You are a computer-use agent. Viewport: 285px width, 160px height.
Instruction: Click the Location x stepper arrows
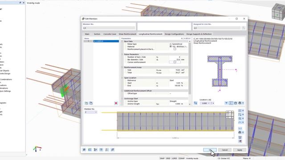(x=211, y=103)
